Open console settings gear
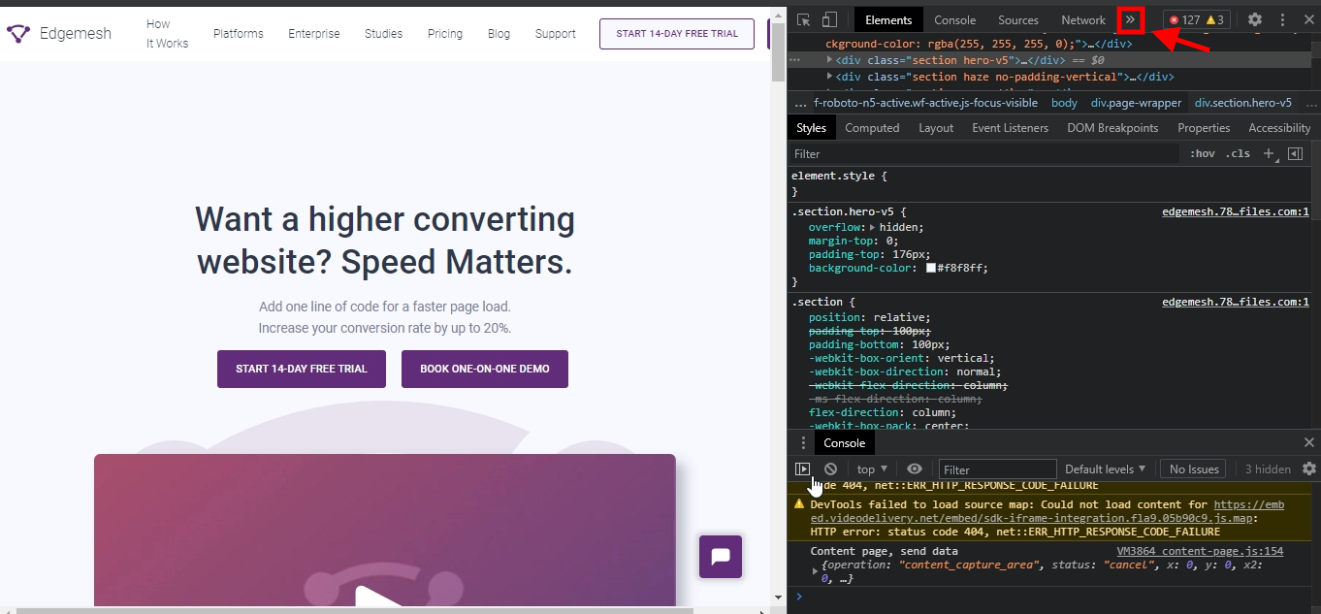Viewport: 1321px width, 614px height. [1309, 469]
